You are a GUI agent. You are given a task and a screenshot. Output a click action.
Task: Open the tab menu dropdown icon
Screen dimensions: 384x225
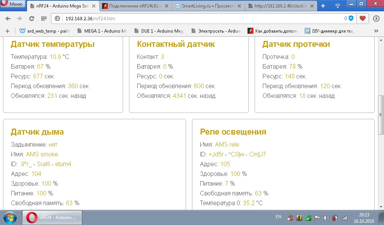(x=337, y=6)
